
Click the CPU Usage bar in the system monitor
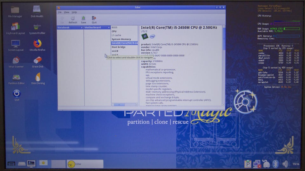click(287, 24)
